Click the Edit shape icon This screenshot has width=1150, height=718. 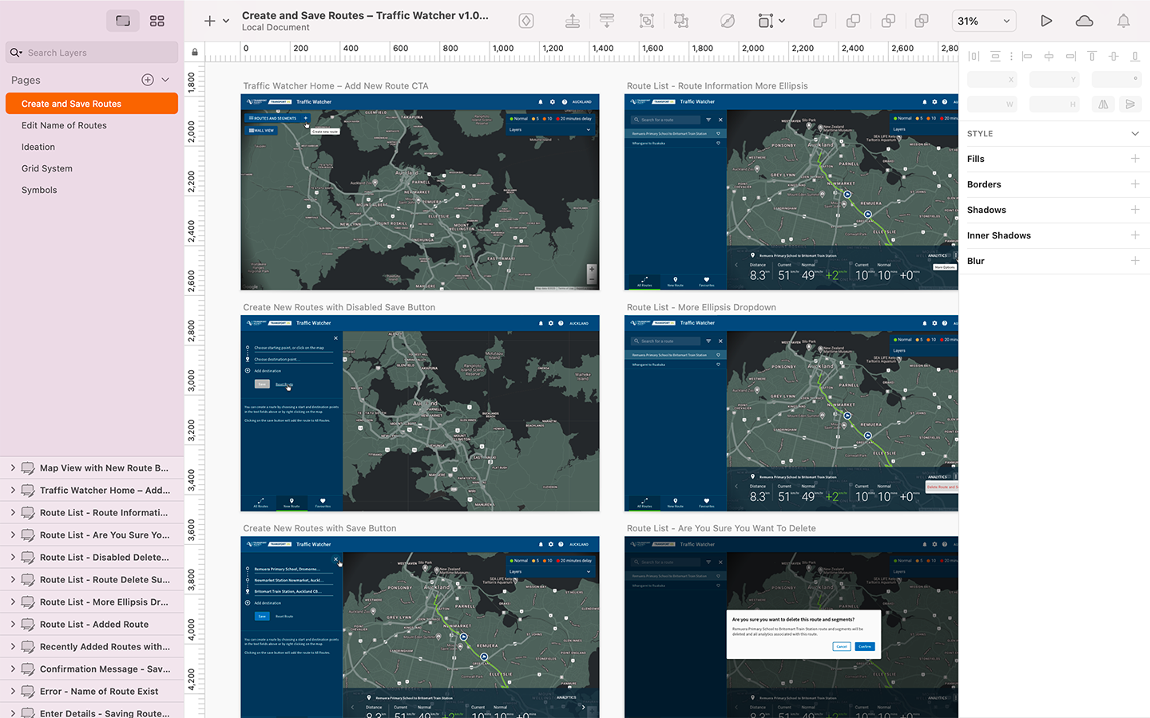[727, 21]
